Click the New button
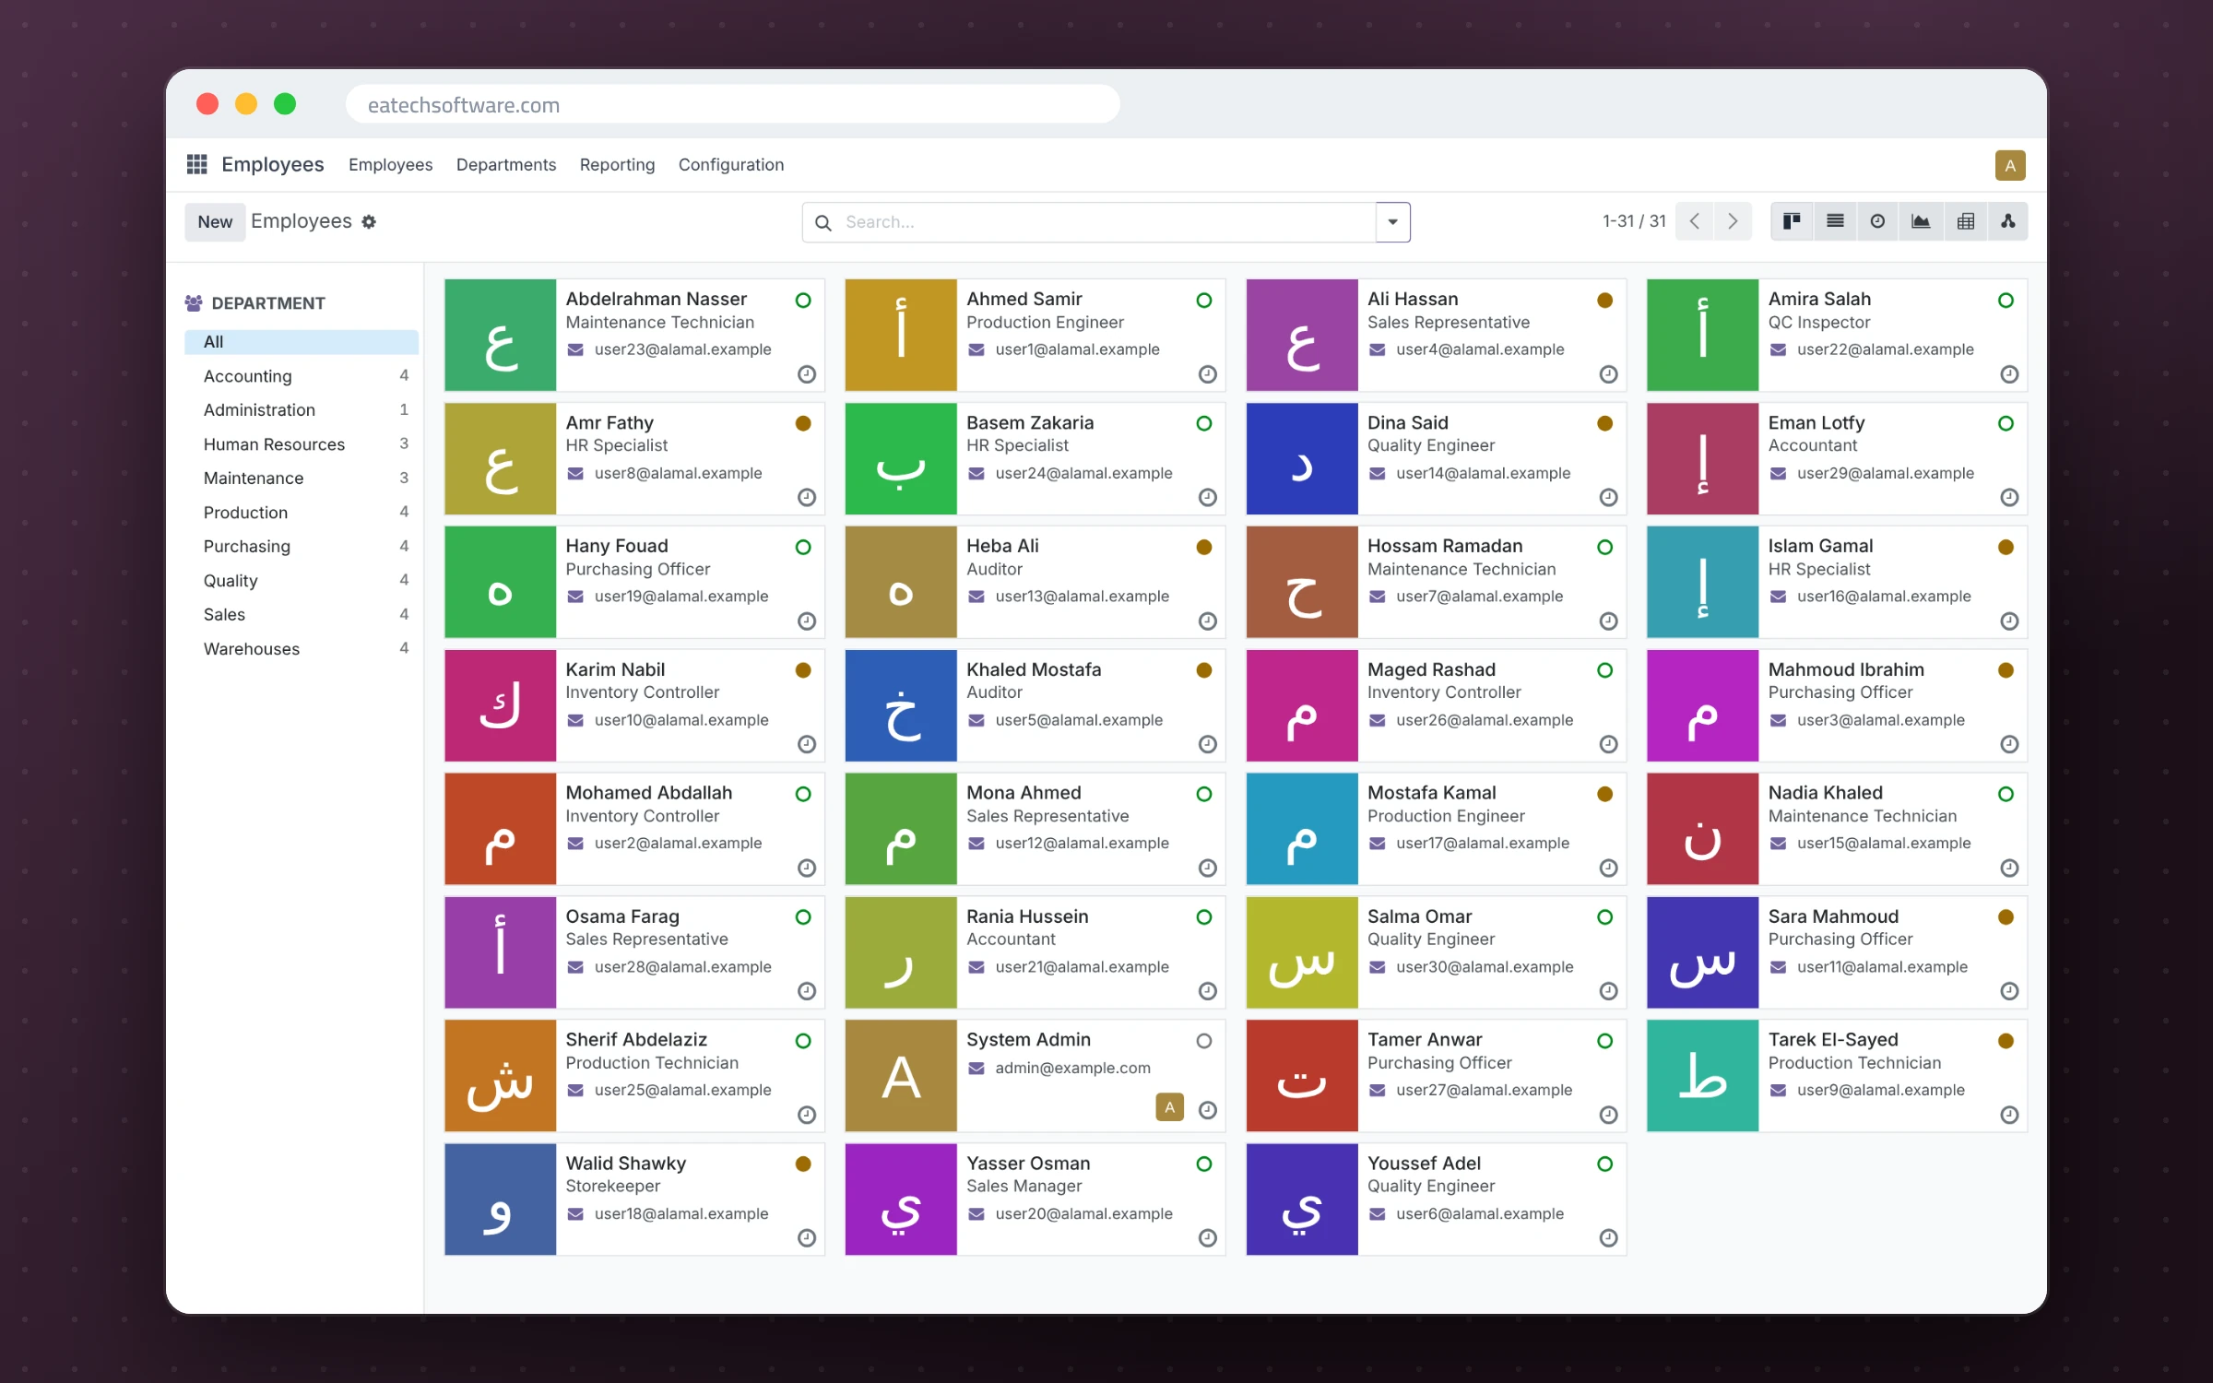2213x1383 pixels. point(215,222)
